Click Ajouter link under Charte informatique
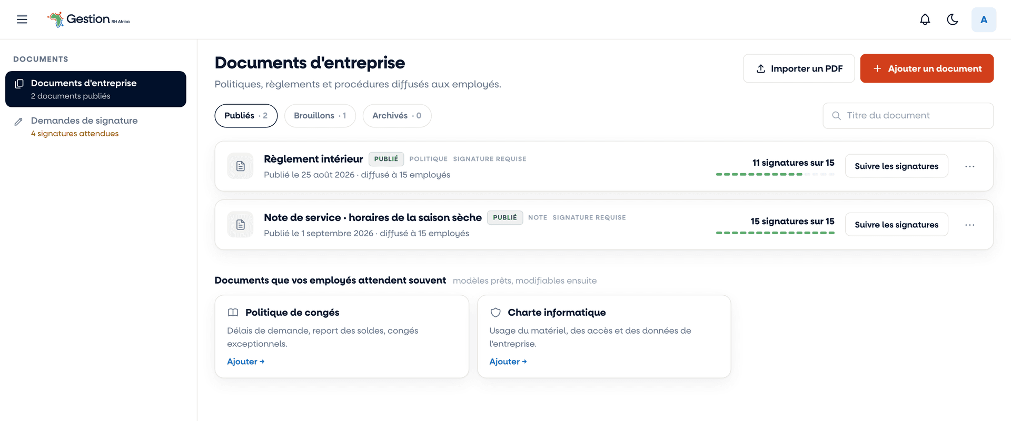Viewport: 1011px width, 421px height. tap(508, 362)
